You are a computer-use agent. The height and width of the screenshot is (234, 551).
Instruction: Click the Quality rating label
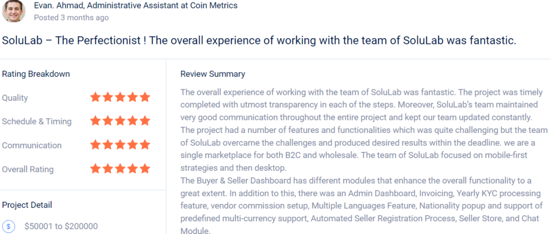pyautogui.click(x=15, y=98)
